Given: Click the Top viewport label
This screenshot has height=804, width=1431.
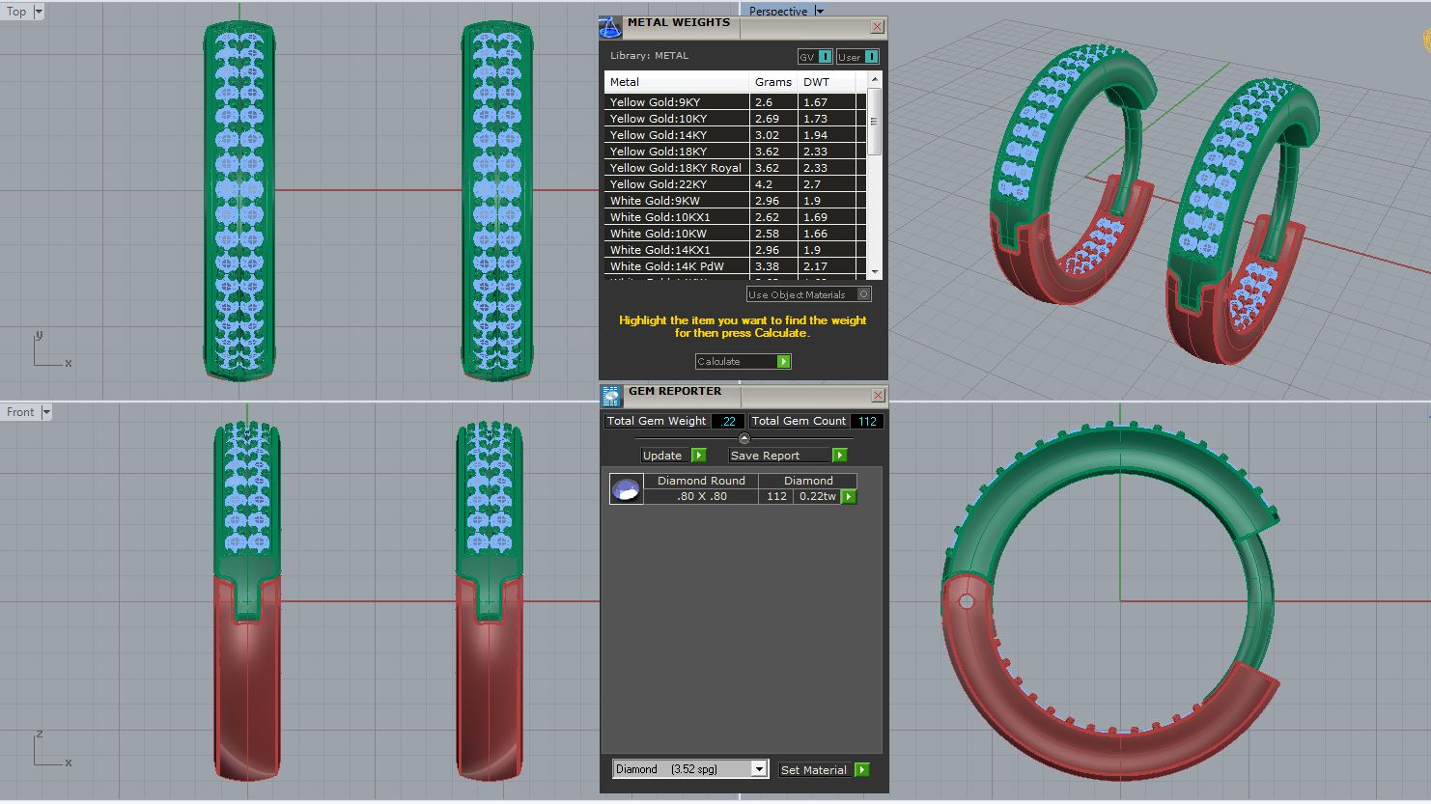Looking at the screenshot, I should [x=16, y=12].
